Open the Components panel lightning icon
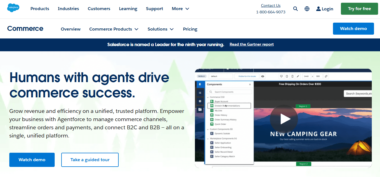This screenshot has width=380, height=177. coord(200,84)
